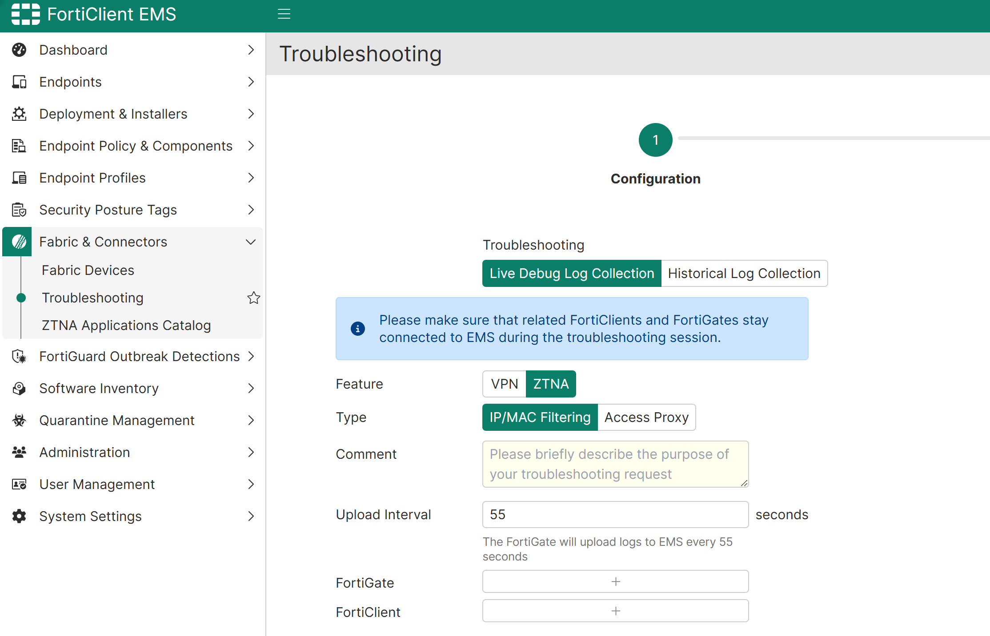Image resolution: width=990 pixels, height=636 pixels.
Task: Add a FortiGate with plus button
Action: coord(616,582)
